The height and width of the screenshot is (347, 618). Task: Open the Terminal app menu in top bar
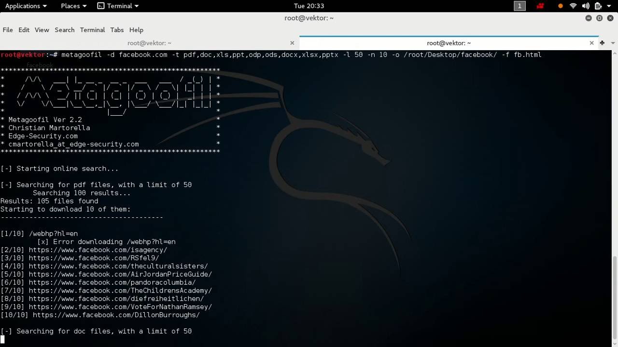118,6
